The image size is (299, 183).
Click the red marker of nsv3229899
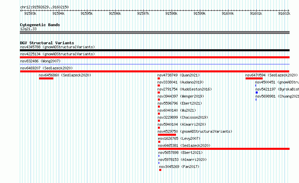click(159, 121)
